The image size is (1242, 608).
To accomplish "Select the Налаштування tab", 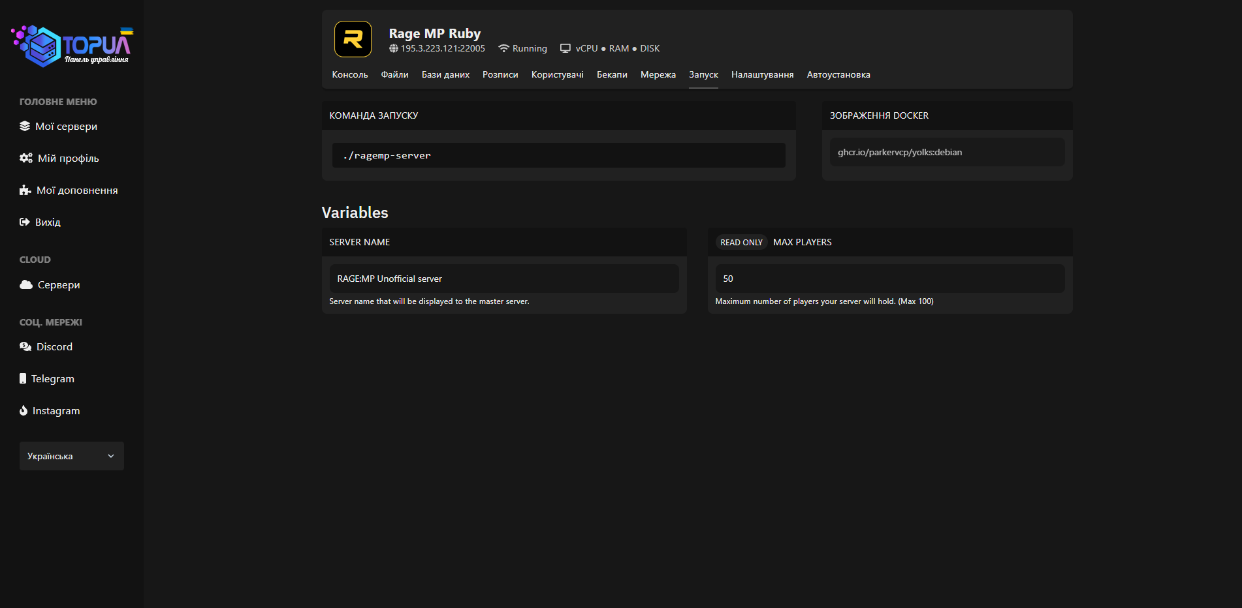I will (762, 74).
